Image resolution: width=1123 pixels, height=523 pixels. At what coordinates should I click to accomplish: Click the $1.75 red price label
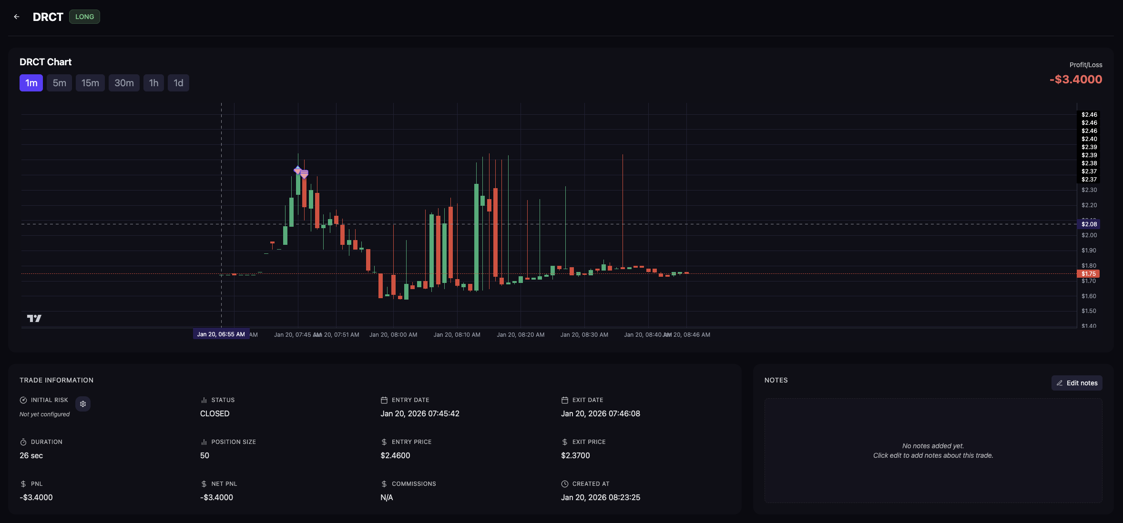tap(1088, 274)
